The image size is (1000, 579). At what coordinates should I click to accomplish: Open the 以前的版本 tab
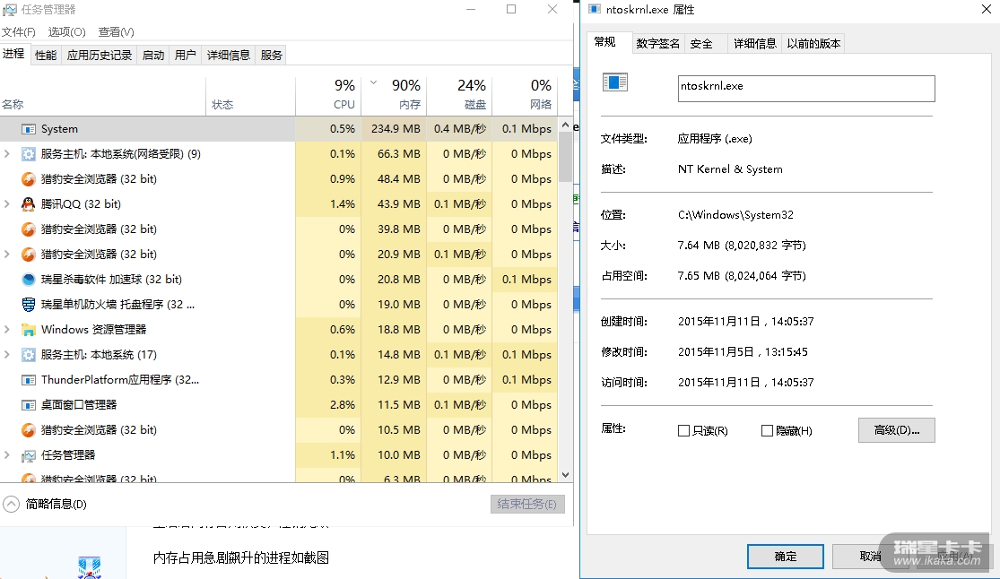[813, 43]
